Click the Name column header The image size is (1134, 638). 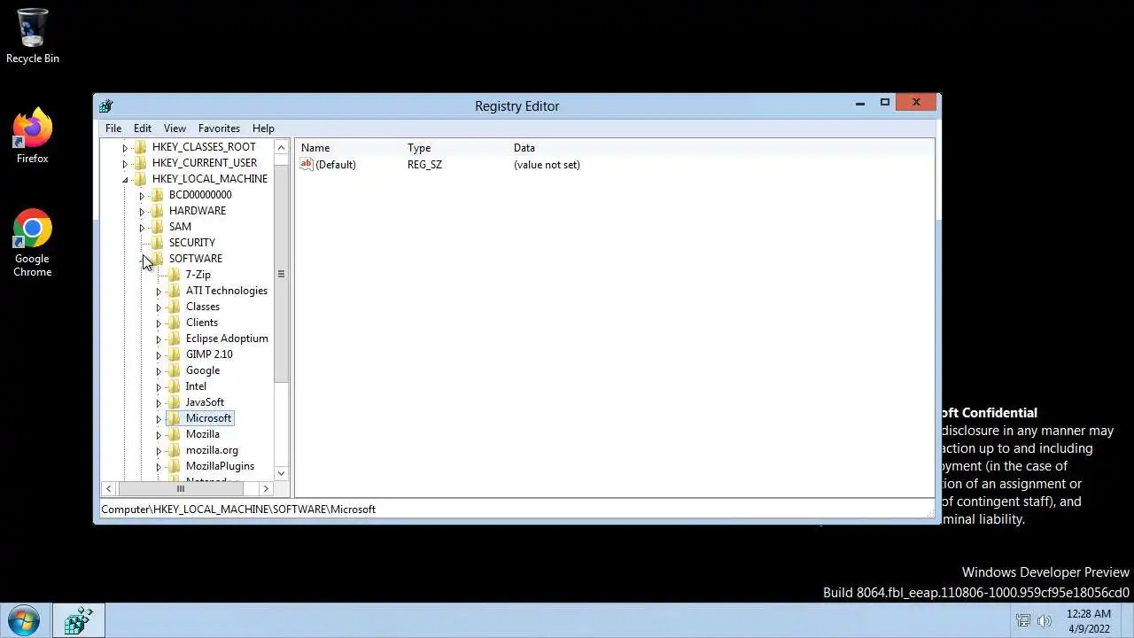pos(350,148)
